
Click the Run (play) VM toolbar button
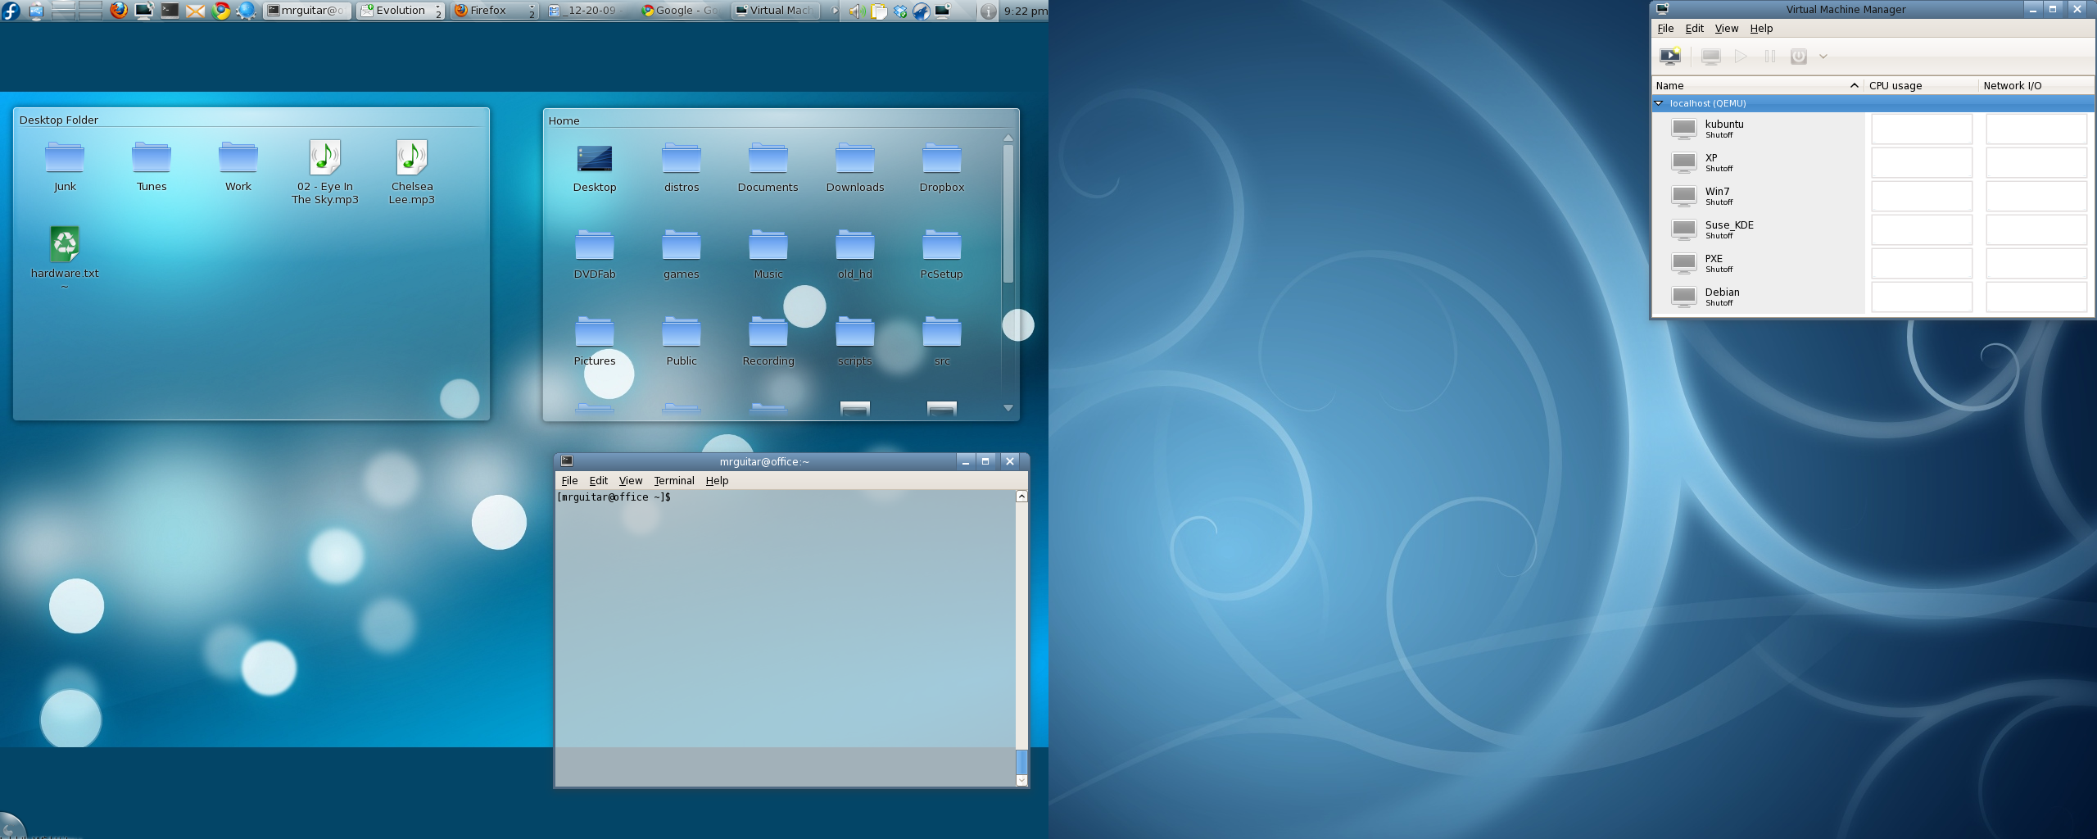click(x=1741, y=57)
